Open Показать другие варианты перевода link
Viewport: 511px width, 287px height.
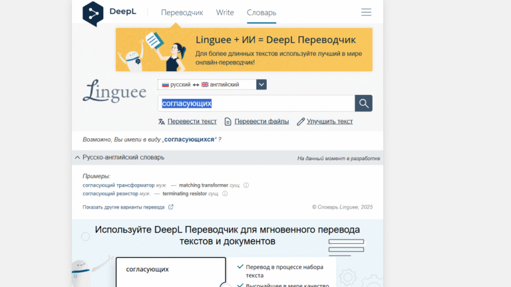[124, 207]
